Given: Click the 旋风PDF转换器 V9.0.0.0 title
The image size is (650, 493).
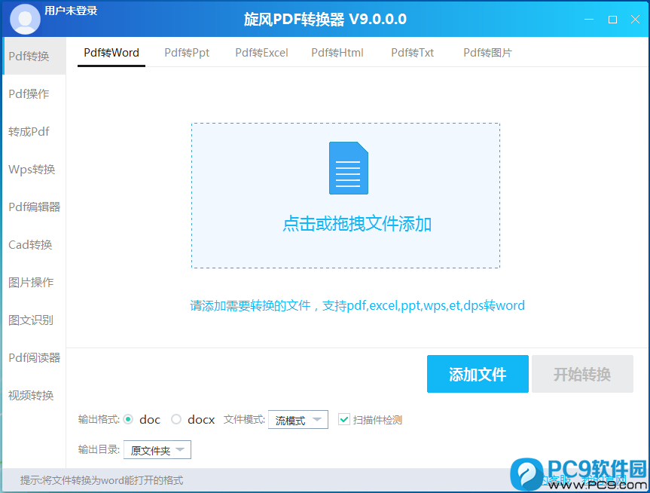Looking at the screenshot, I should point(325,19).
